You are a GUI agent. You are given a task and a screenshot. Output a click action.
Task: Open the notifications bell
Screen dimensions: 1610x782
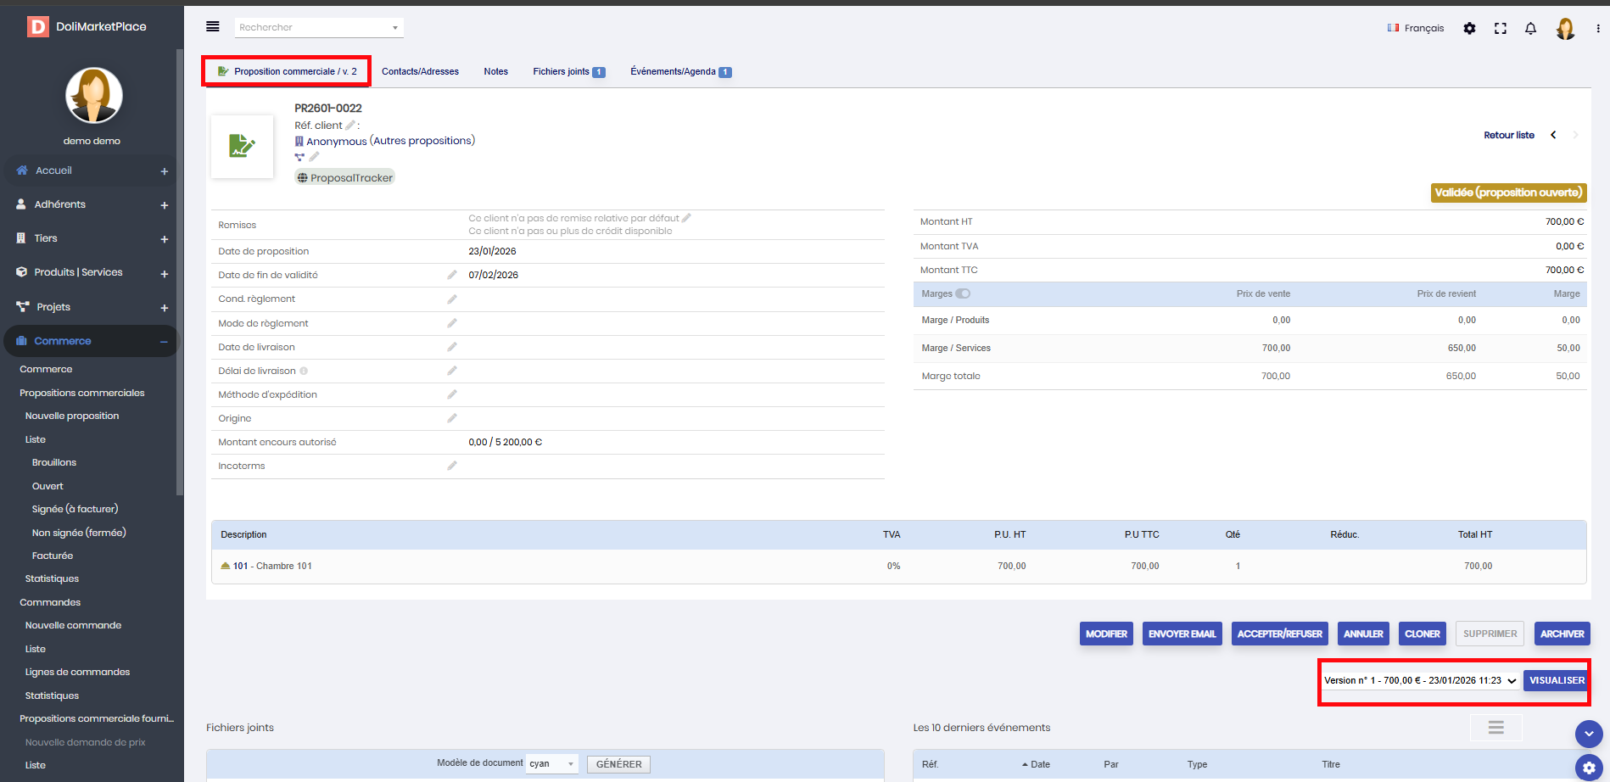point(1530,28)
